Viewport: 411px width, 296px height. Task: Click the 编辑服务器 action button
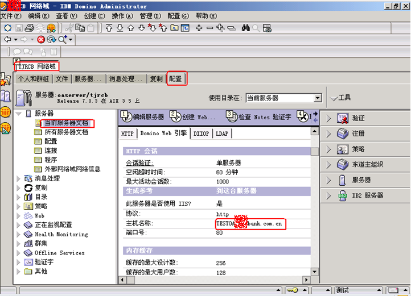(143, 116)
